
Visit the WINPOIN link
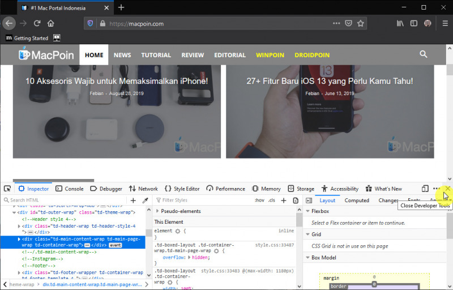[270, 55]
